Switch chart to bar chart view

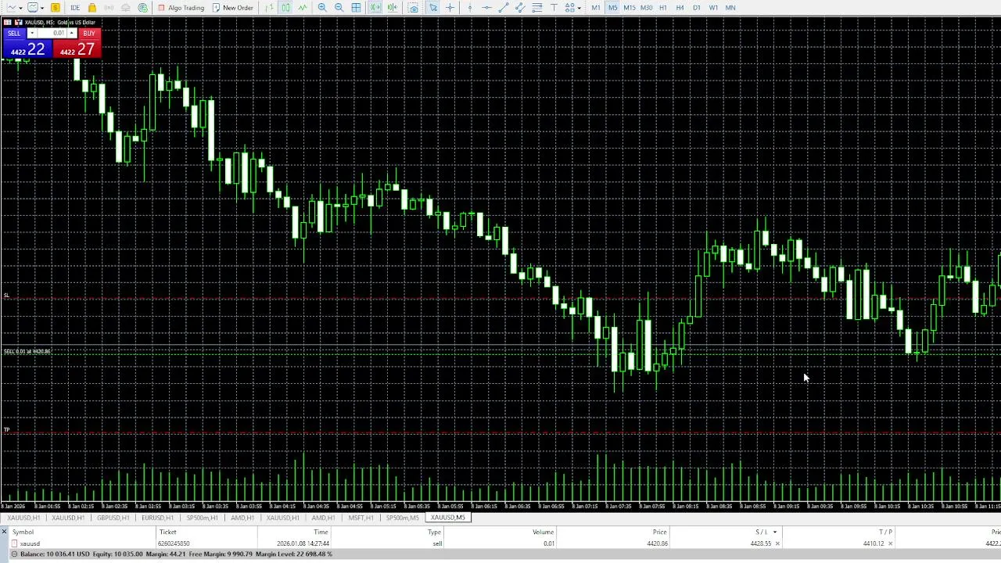point(269,8)
